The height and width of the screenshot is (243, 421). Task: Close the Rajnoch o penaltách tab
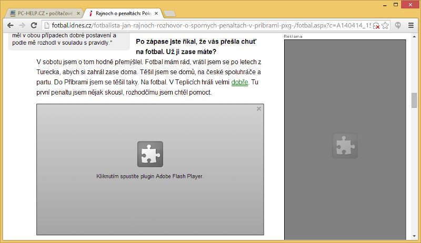tap(156, 12)
